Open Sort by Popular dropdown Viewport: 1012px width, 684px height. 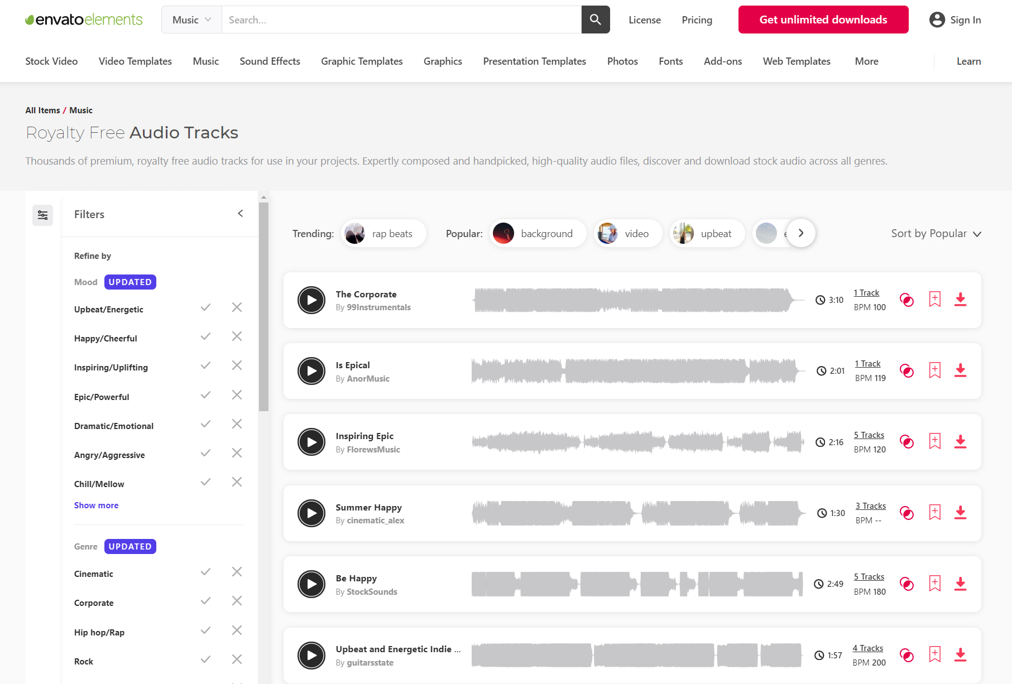pyautogui.click(x=936, y=234)
